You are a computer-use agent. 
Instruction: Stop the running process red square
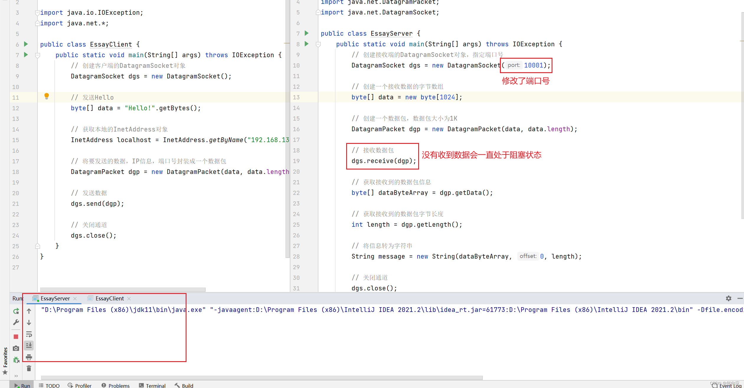[x=16, y=336]
